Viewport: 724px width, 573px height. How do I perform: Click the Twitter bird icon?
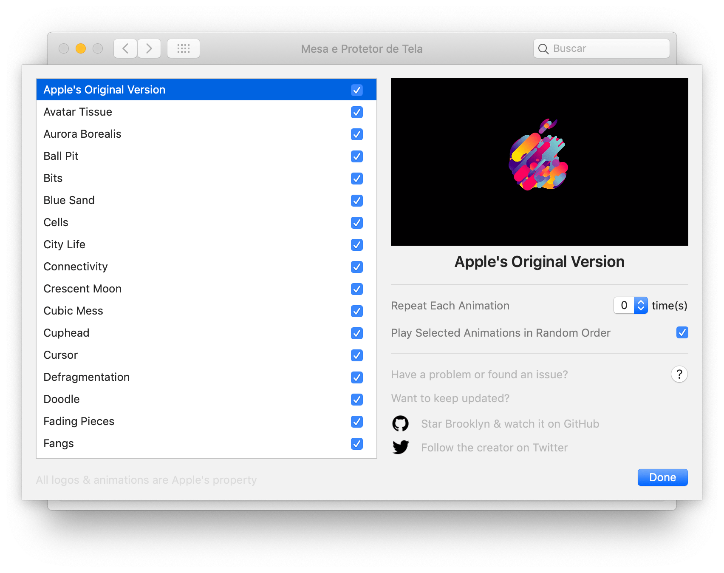401,447
